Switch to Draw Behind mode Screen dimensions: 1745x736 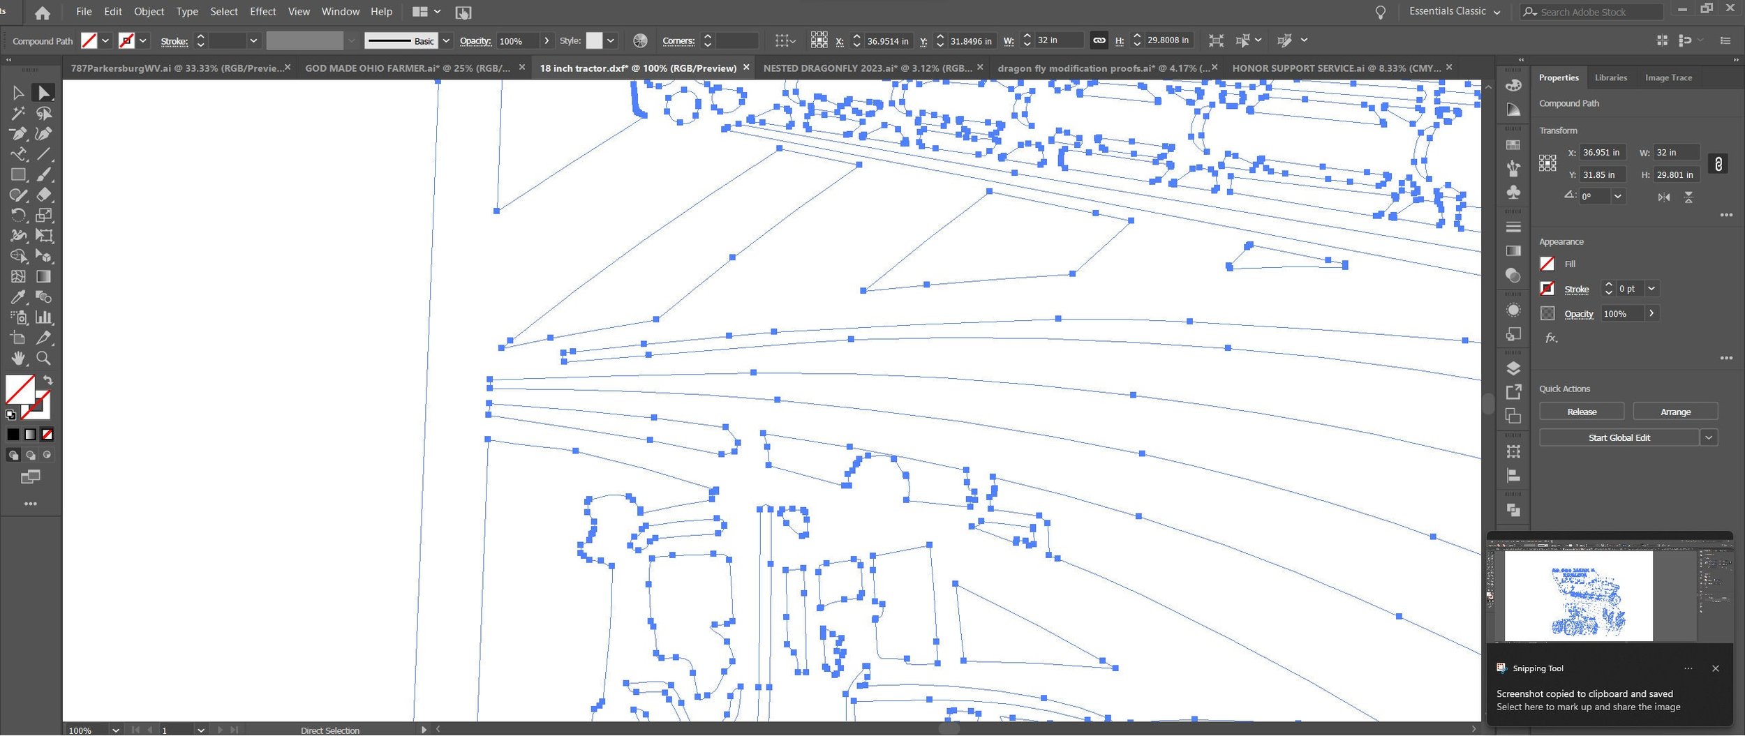point(30,456)
